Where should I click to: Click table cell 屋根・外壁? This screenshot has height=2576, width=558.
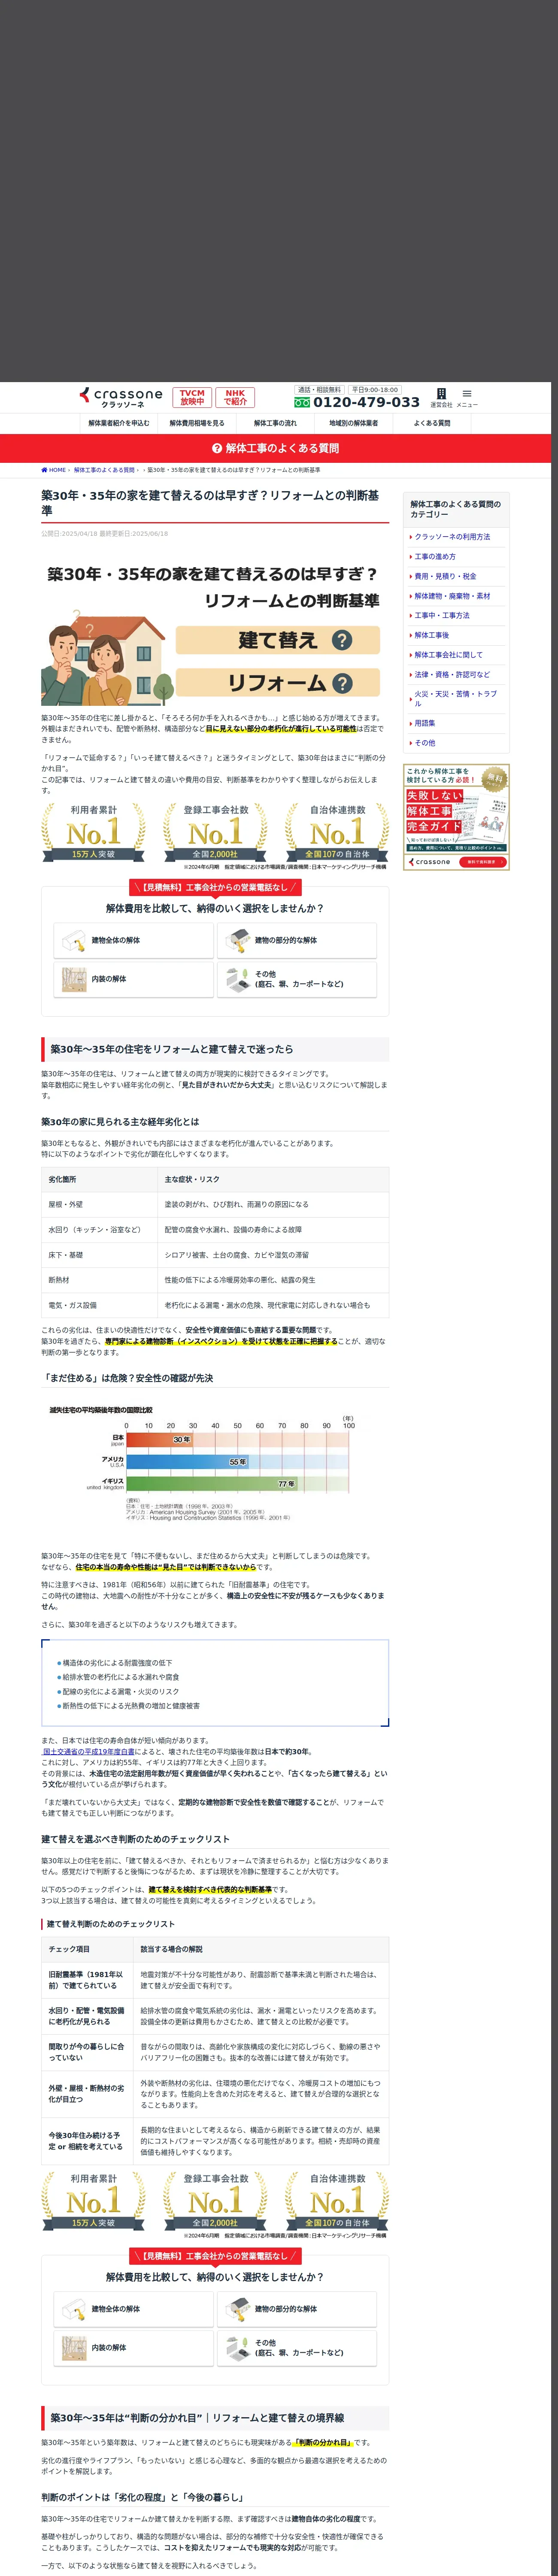(x=99, y=1204)
